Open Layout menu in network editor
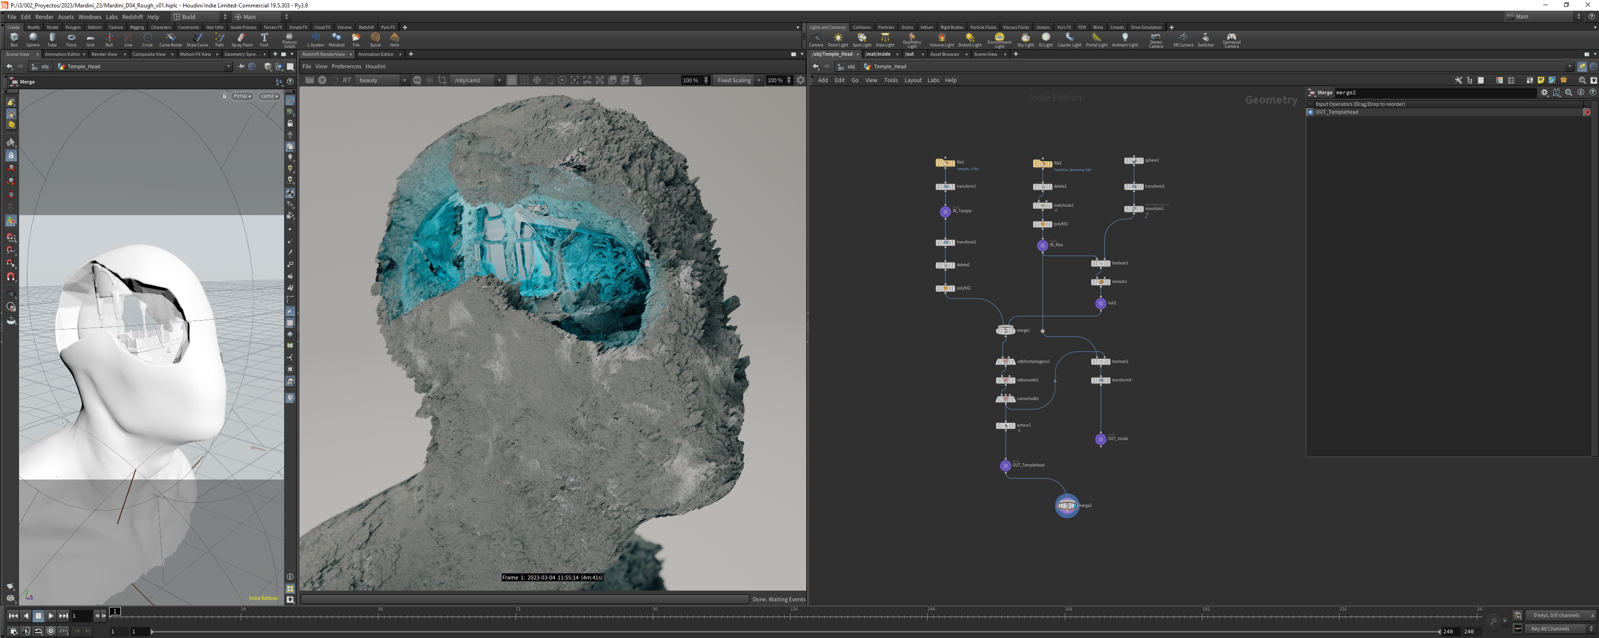 (x=912, y=80)
